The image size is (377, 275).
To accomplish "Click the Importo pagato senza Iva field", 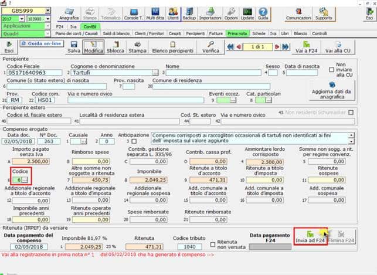I will point(31,161).
